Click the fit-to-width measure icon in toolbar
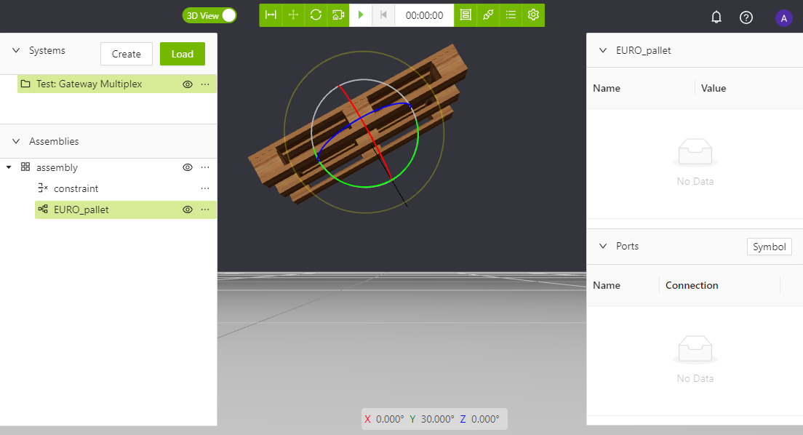803x435 pixels. 271,15
